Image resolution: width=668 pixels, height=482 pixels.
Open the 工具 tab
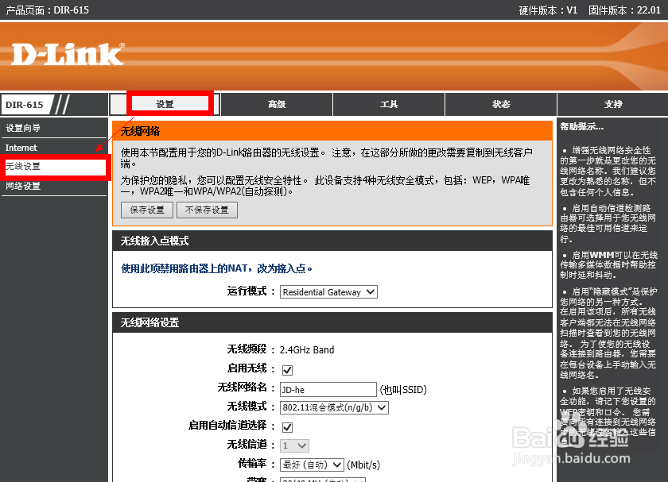[389, 104]
